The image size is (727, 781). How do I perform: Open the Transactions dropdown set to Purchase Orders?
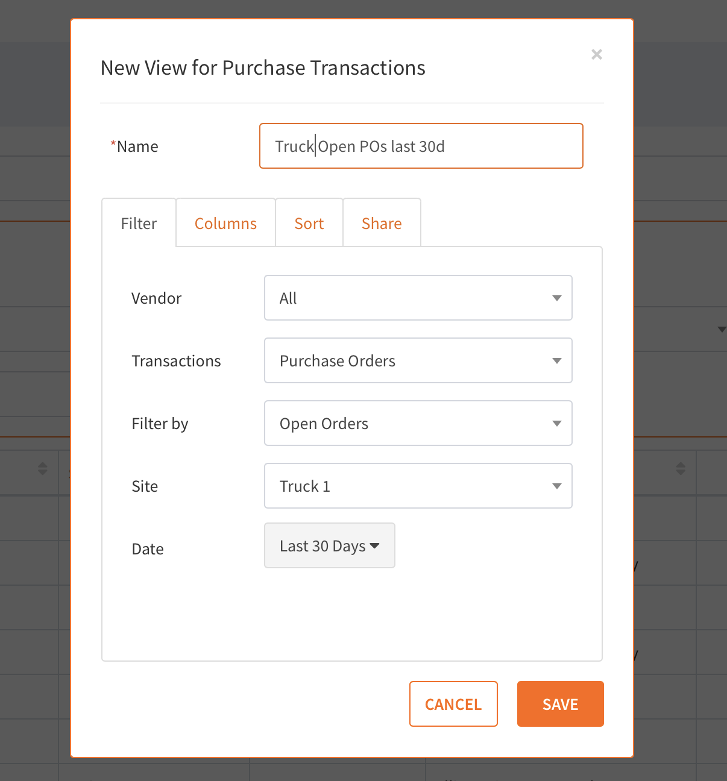coord(418,360)
